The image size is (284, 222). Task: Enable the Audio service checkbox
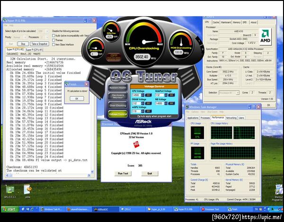[53, 36]
